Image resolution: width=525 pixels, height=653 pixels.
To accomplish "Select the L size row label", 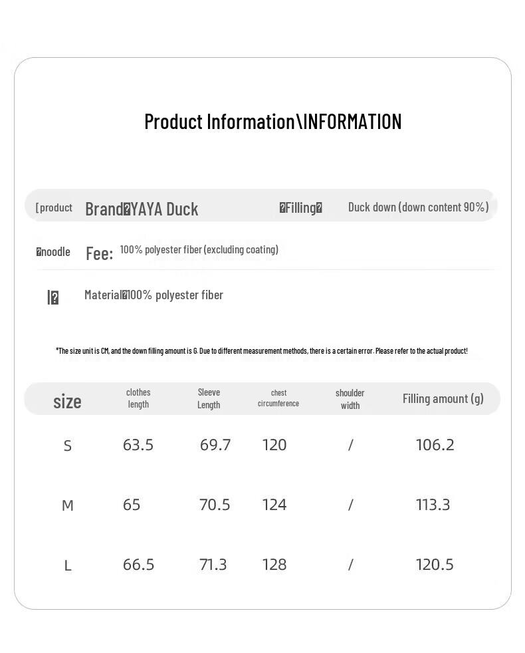I will click(x=67, y=565).
